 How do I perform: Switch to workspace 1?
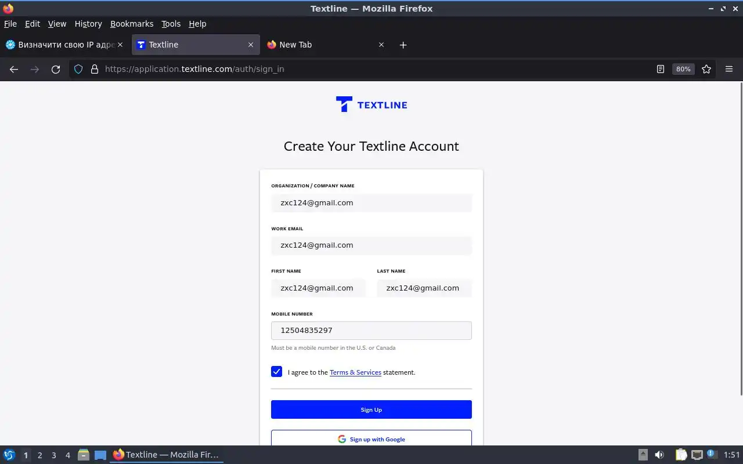click(26, 455)
